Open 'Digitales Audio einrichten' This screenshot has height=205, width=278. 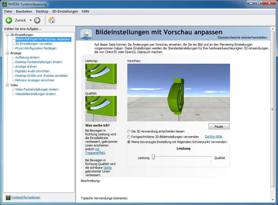coord(32,71)
